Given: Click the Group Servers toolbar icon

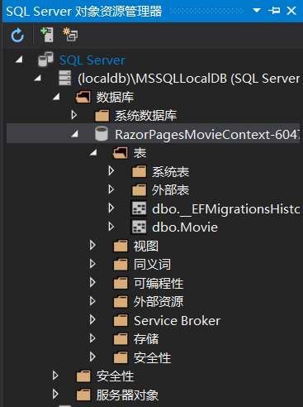Looking at the screenshot, I should 70,35.
